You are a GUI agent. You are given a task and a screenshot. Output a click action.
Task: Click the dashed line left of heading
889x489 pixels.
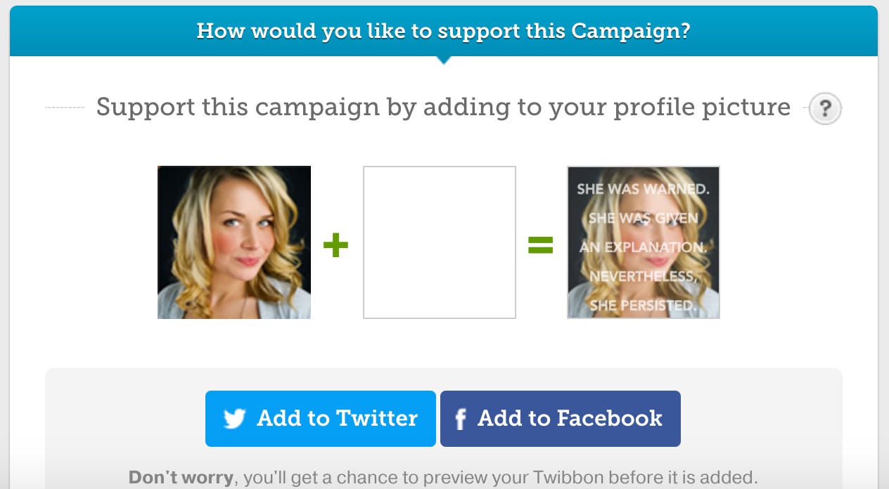click(x=64, y=107)
